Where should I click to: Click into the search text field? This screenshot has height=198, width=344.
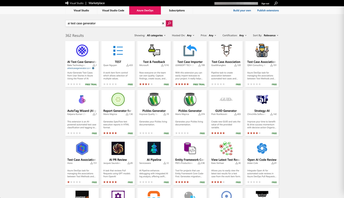113,23
